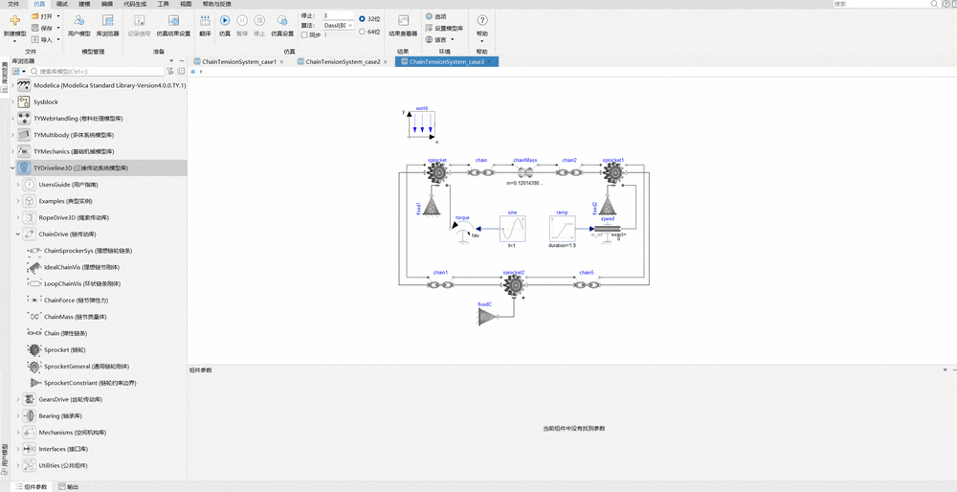Enable the 同步 checkbox
Viewport: 957px width, 492px height.
coord(304,35)
